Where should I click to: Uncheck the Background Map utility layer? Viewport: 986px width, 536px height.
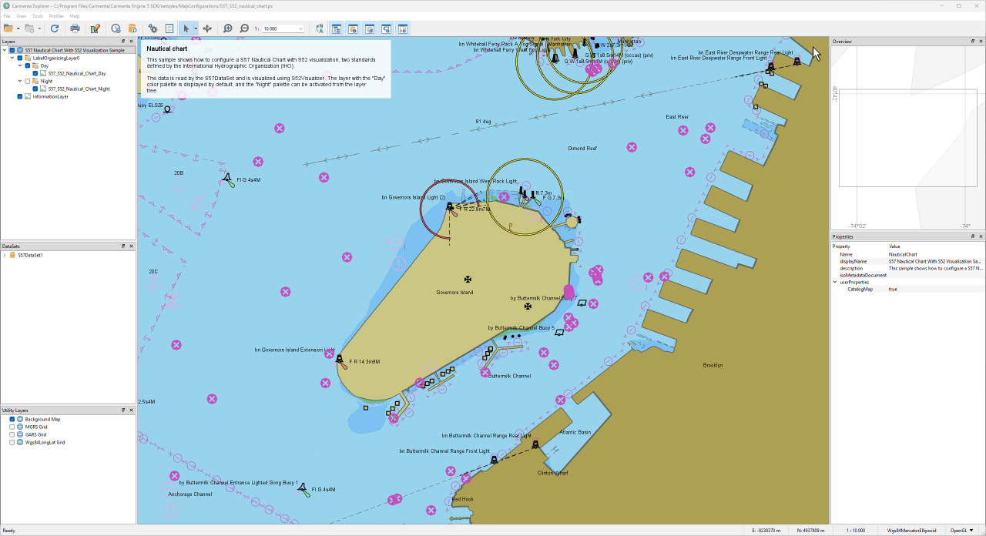(x=12, y=419)
